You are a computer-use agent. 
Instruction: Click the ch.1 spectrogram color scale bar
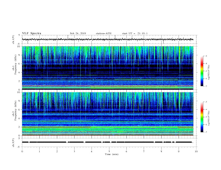202,71
